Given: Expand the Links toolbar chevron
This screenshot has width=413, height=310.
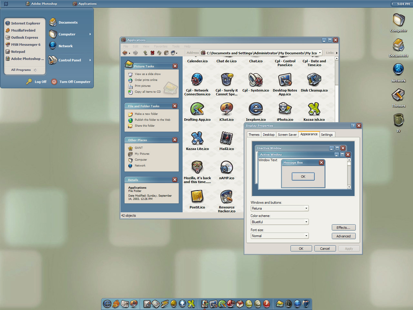Looking at the screenshot, I should click(337, 53).
